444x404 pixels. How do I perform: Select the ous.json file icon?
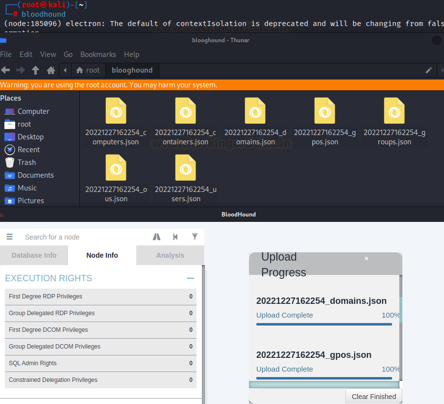(116, 168)
